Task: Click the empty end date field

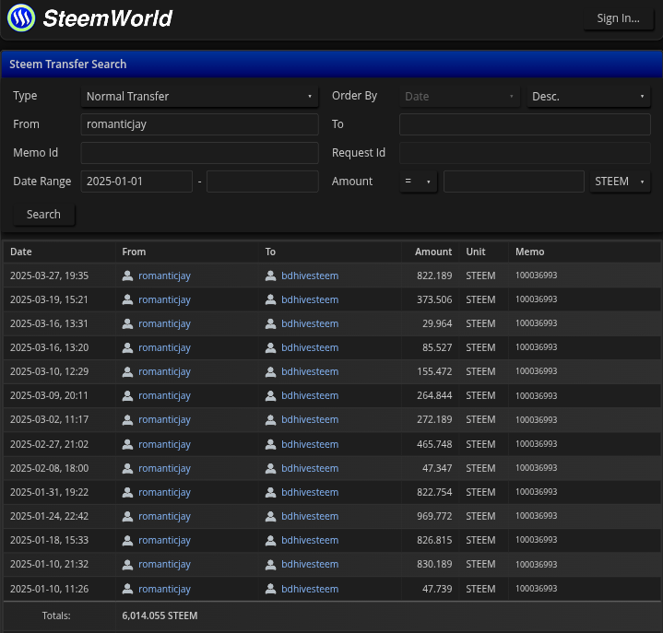Action: click(262, 182)
